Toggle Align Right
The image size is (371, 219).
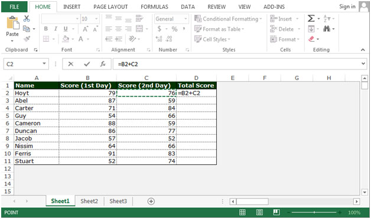point(128,29)
